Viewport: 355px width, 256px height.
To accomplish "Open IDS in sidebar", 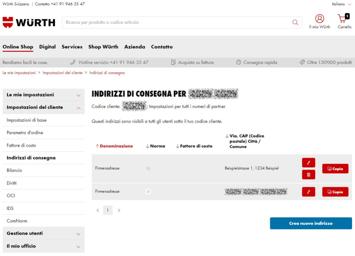I will 43,208.
